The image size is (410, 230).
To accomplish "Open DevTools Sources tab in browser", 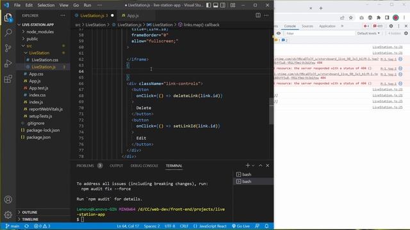I will (307, 26).
